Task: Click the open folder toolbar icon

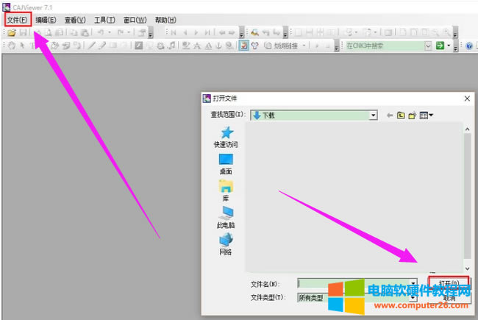Action: 12,33
